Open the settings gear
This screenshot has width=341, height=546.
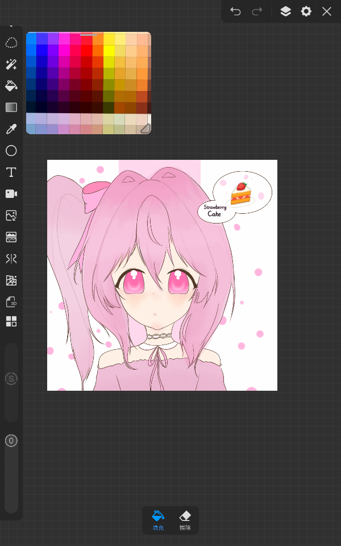[x=306, y=11]
